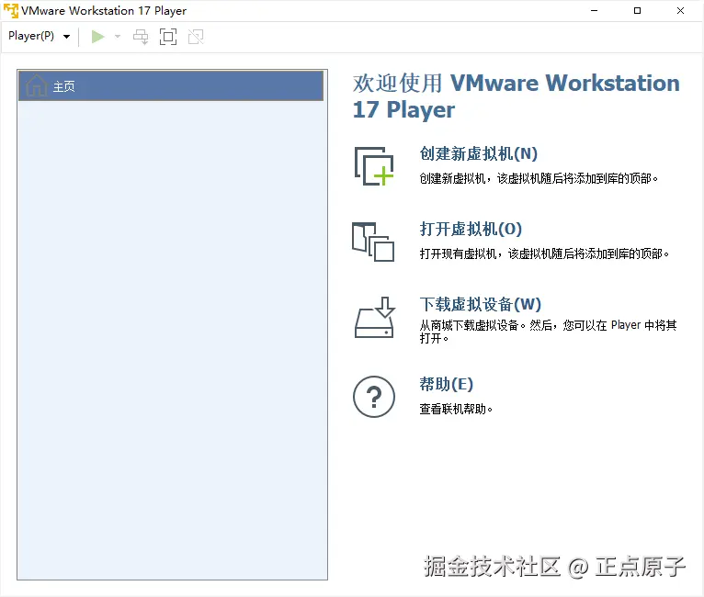Click the open virtual machine icon
Screen dimensions: 704x597
pyautogui.click(x=373, y=242)
